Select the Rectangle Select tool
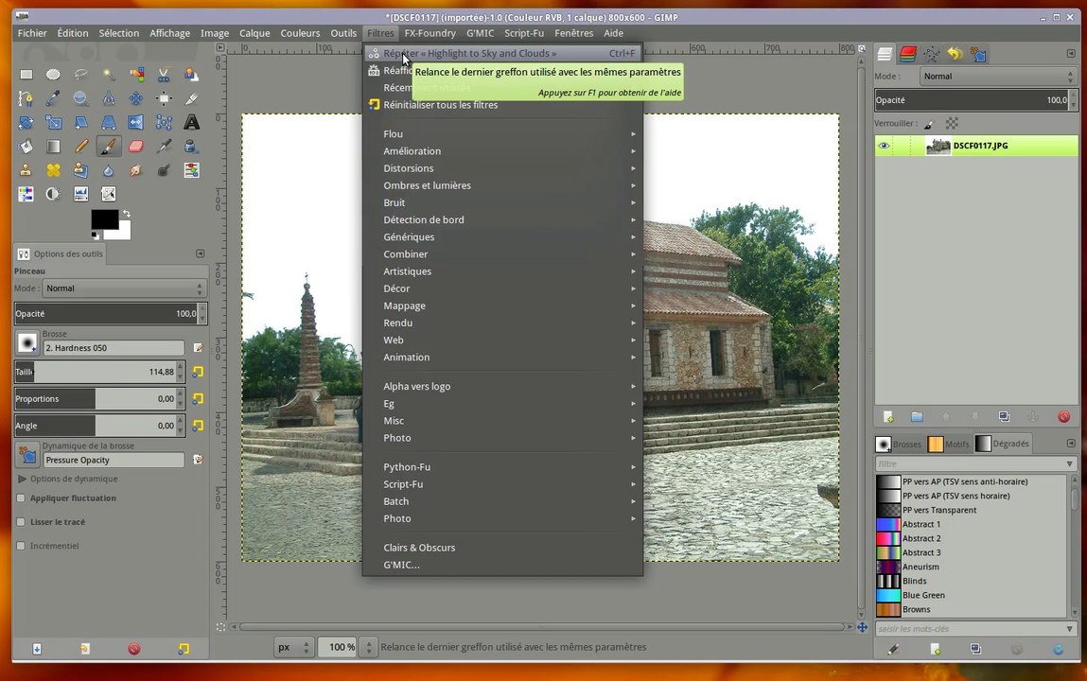1087x681 pixels. pyautogui.click(x=26, y=74)
